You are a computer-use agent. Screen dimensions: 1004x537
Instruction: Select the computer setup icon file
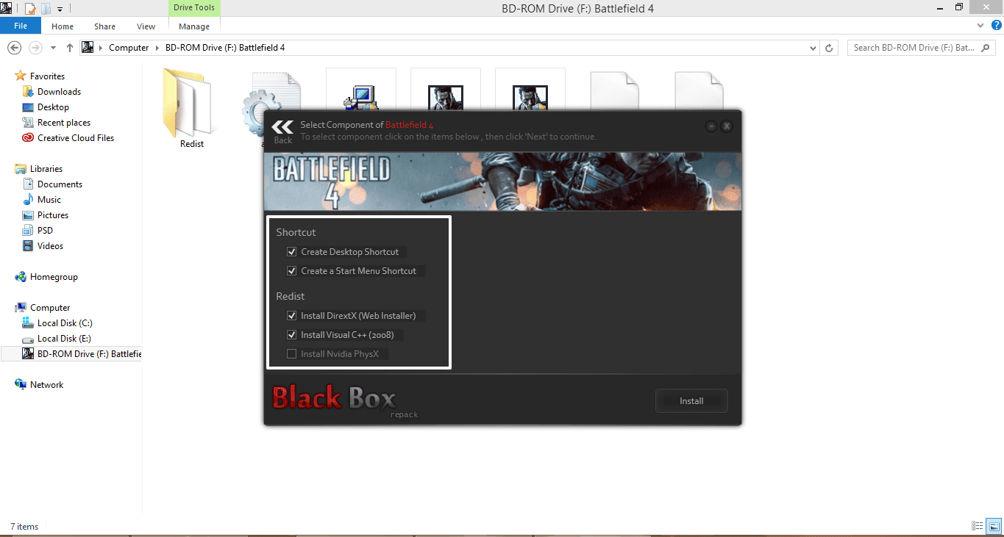(360, 89)
